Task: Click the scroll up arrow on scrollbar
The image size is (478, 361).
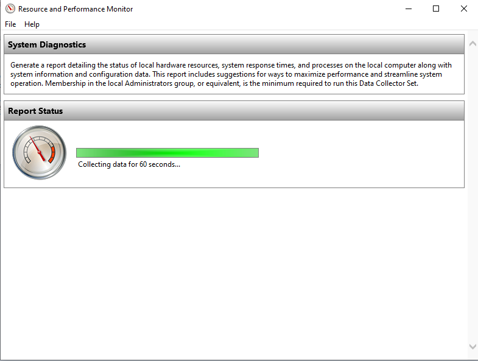Action: coord(473,44)
